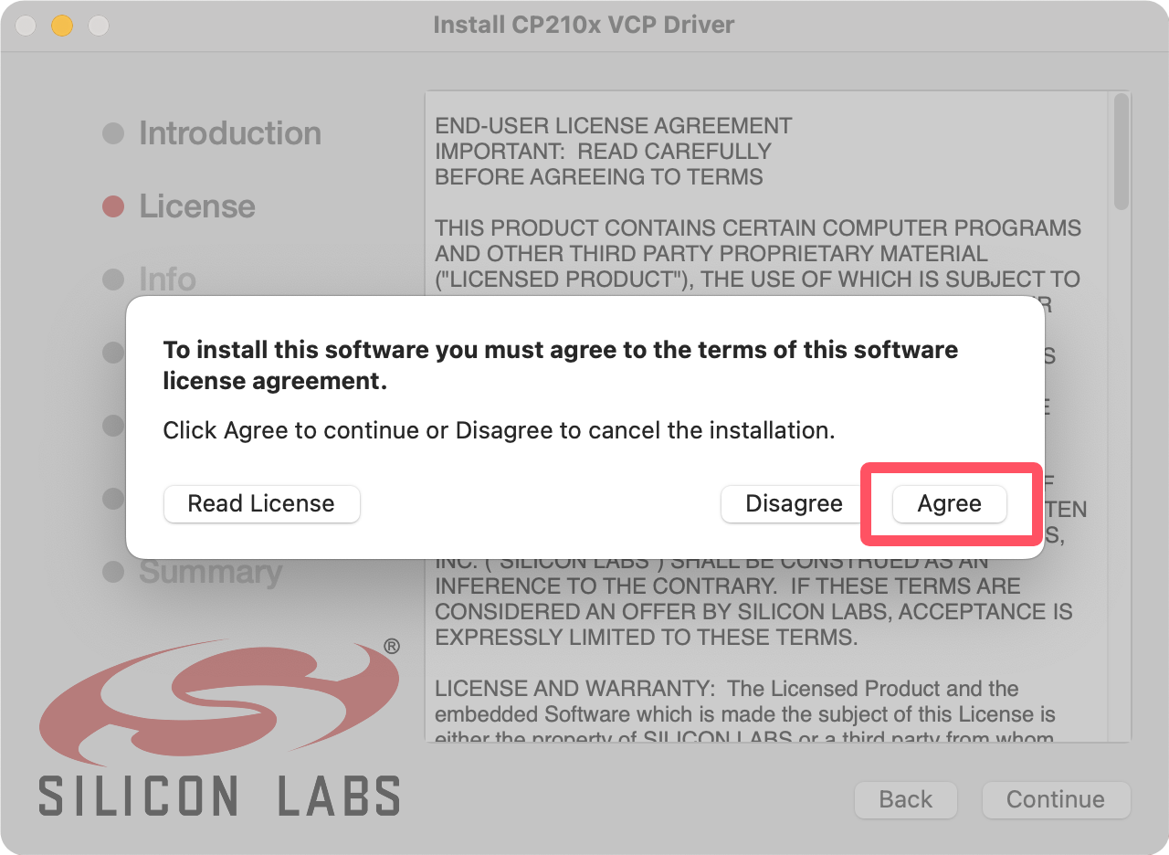The width and height of the screenshot is (1169, 855).
Task: Click the bullet beside Summary
Action: point(113,573)
